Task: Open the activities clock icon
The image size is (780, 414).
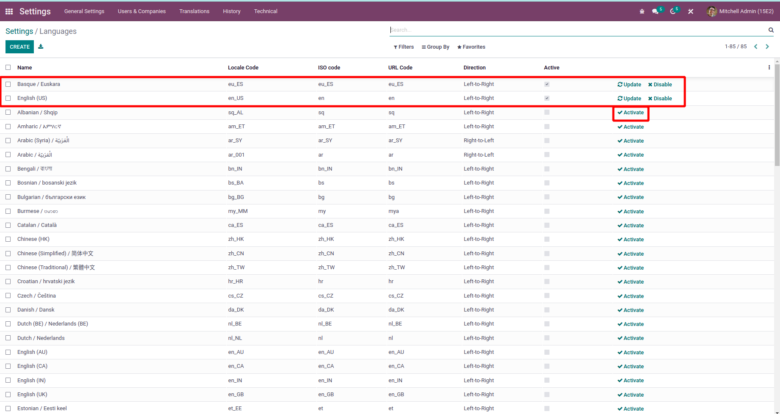Action: [x=673, y=11]
